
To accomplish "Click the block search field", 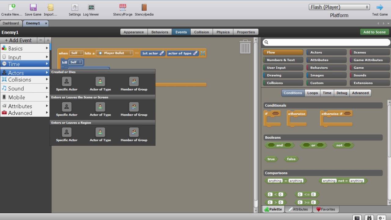I will click(326, 42).
